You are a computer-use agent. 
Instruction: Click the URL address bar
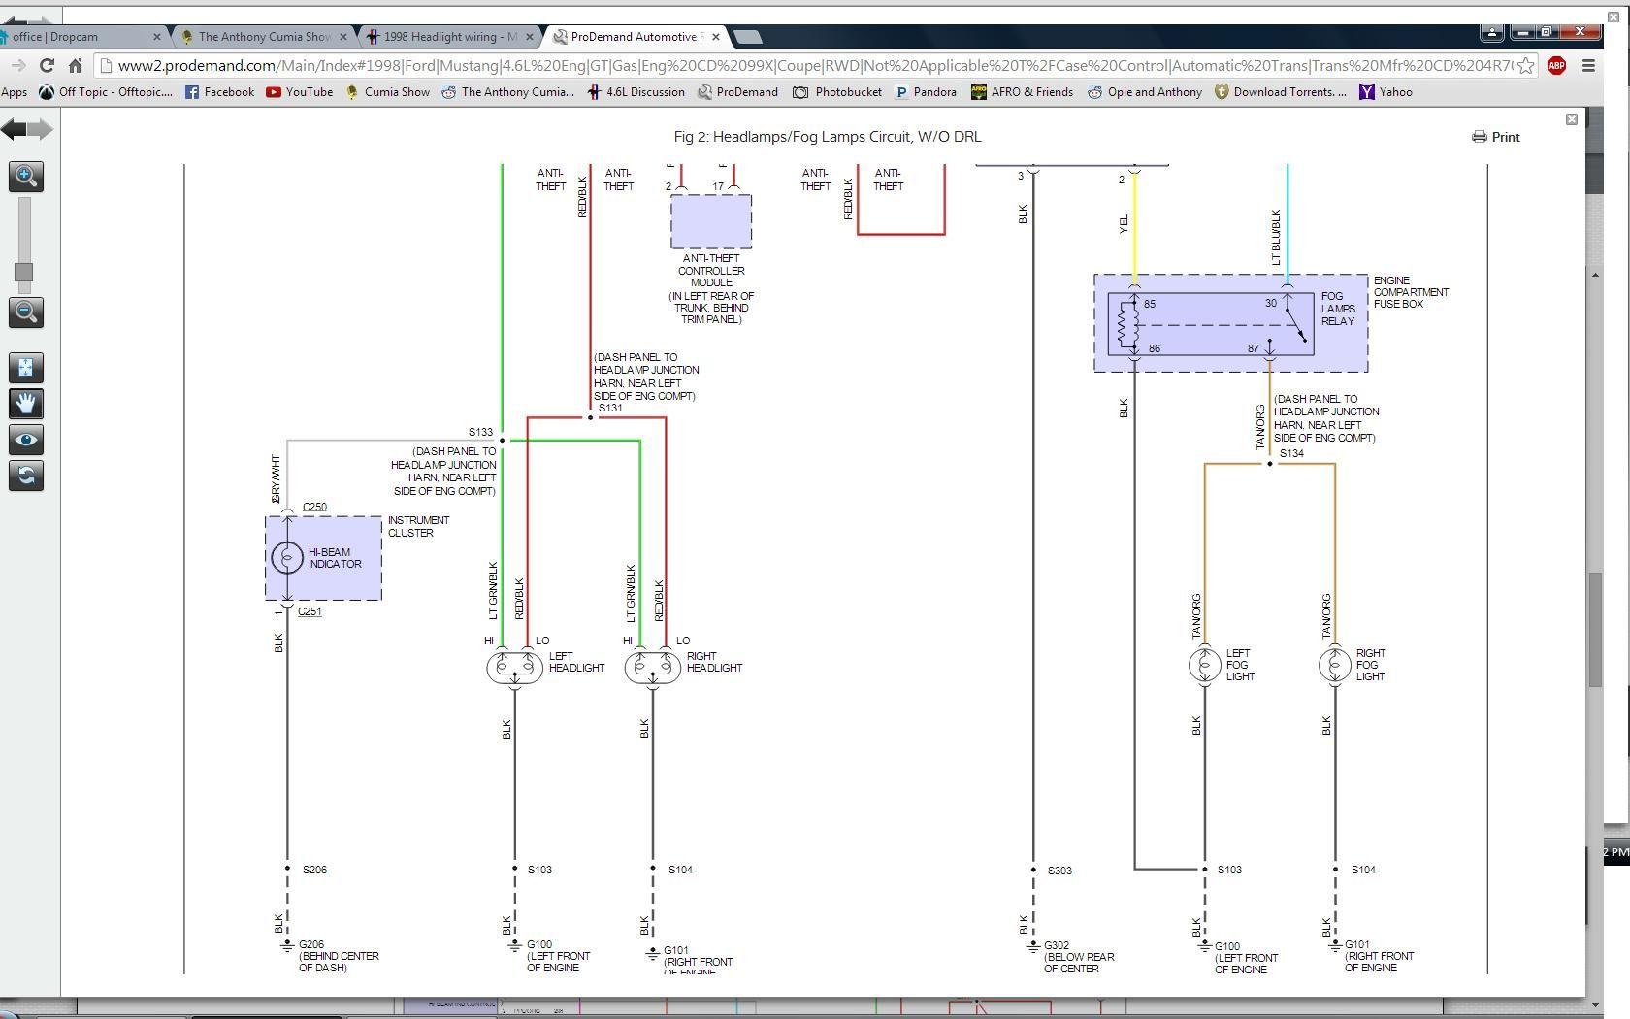click(805, 66)
